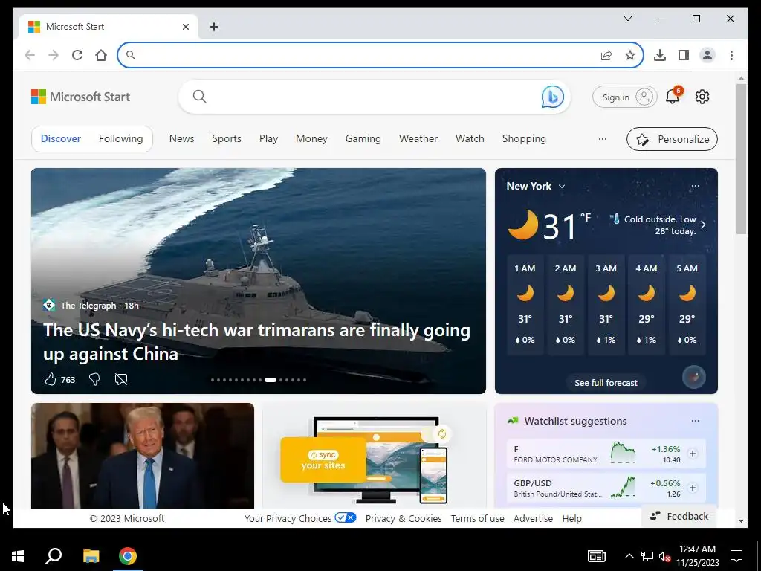Open weather card more options ellipsis

pyautogui.click(x=696, y=186)
